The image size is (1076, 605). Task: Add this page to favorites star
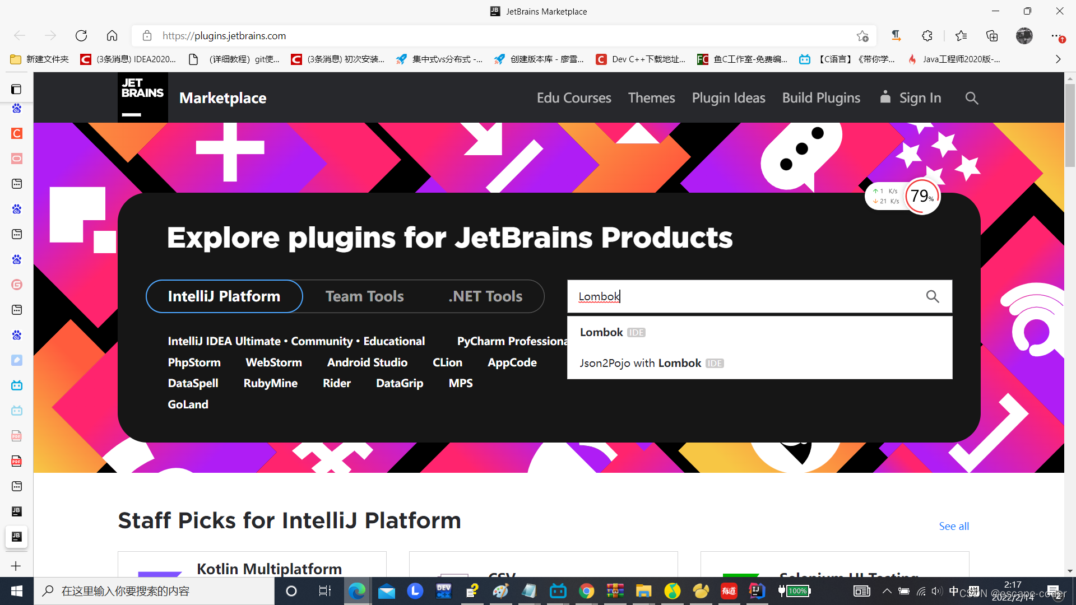click(862, 36)
